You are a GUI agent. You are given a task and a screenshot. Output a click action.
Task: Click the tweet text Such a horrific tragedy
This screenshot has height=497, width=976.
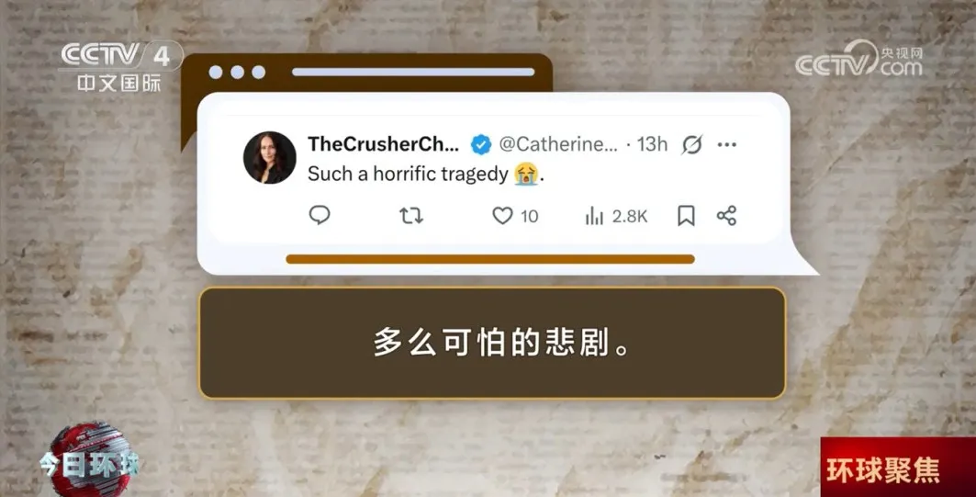click(x=408, y=174)
